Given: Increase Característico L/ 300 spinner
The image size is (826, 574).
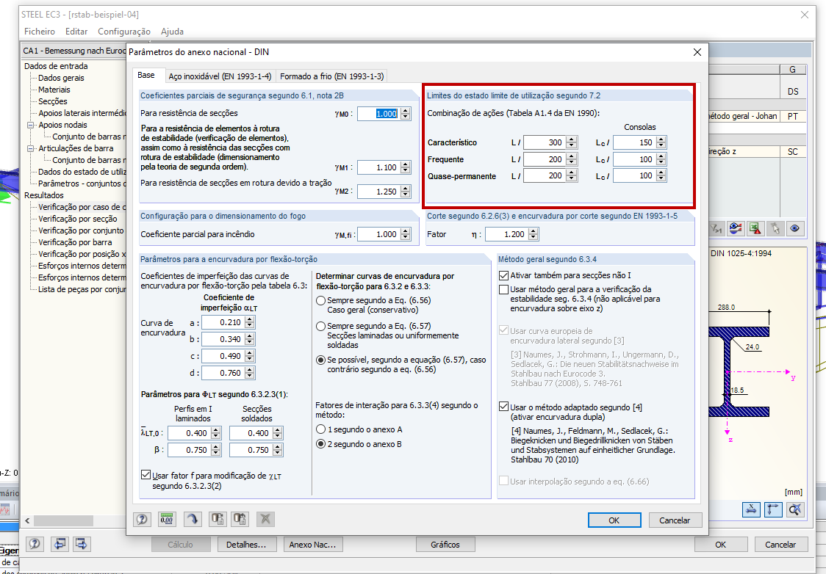Looking at the screenshot, I should click(x=572, y=139).
